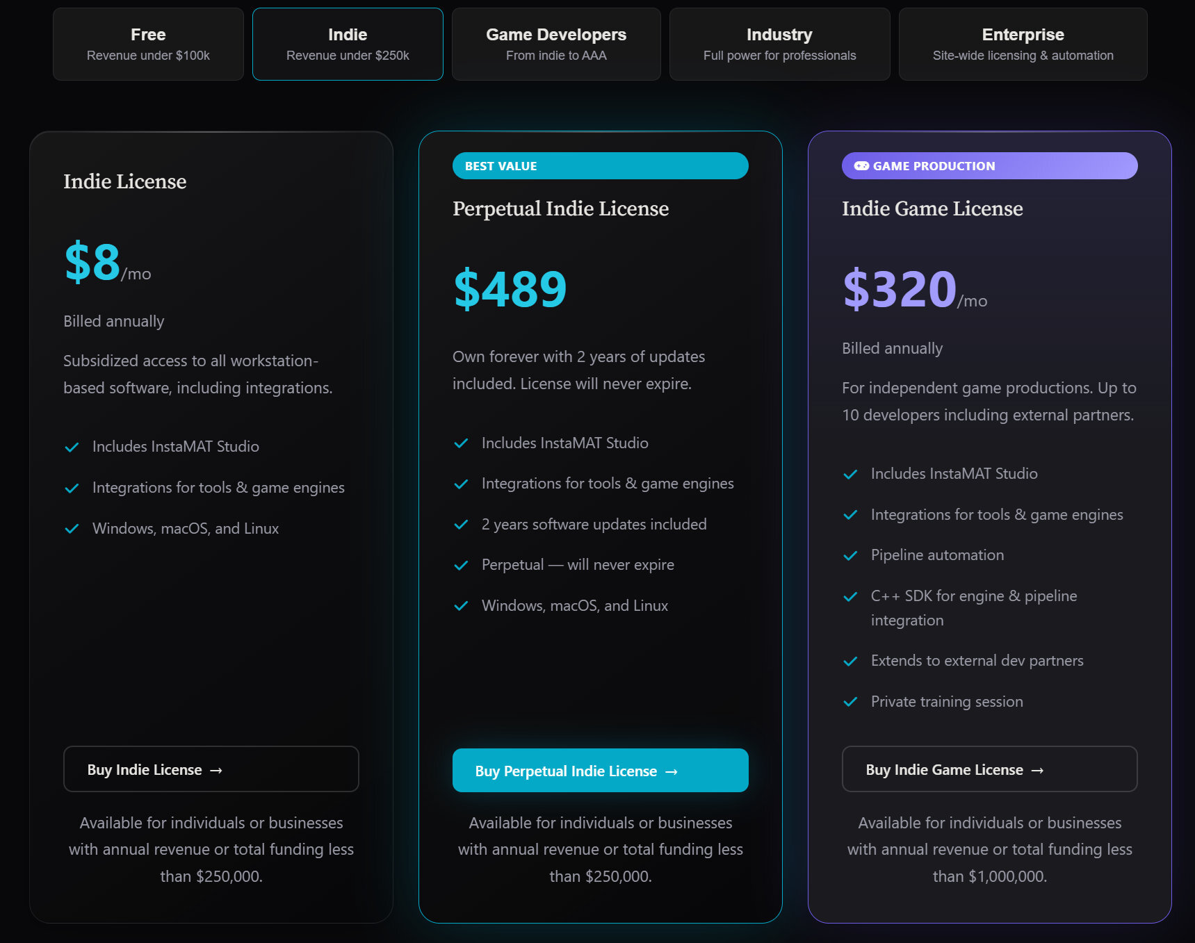The width and height of the screenshot is (1195, 943).
Task: Open the Enterprise licensing tab
Action: click(x=1023, y=44)
